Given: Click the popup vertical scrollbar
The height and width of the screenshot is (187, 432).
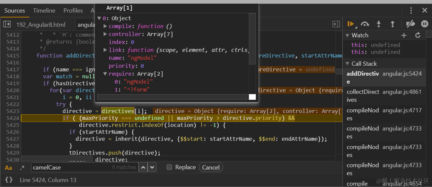Looking at the screenshot, I should pos(252,39).
